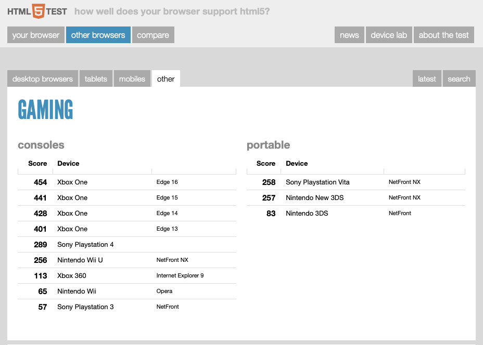Click the portable section heading

[268, 145]
